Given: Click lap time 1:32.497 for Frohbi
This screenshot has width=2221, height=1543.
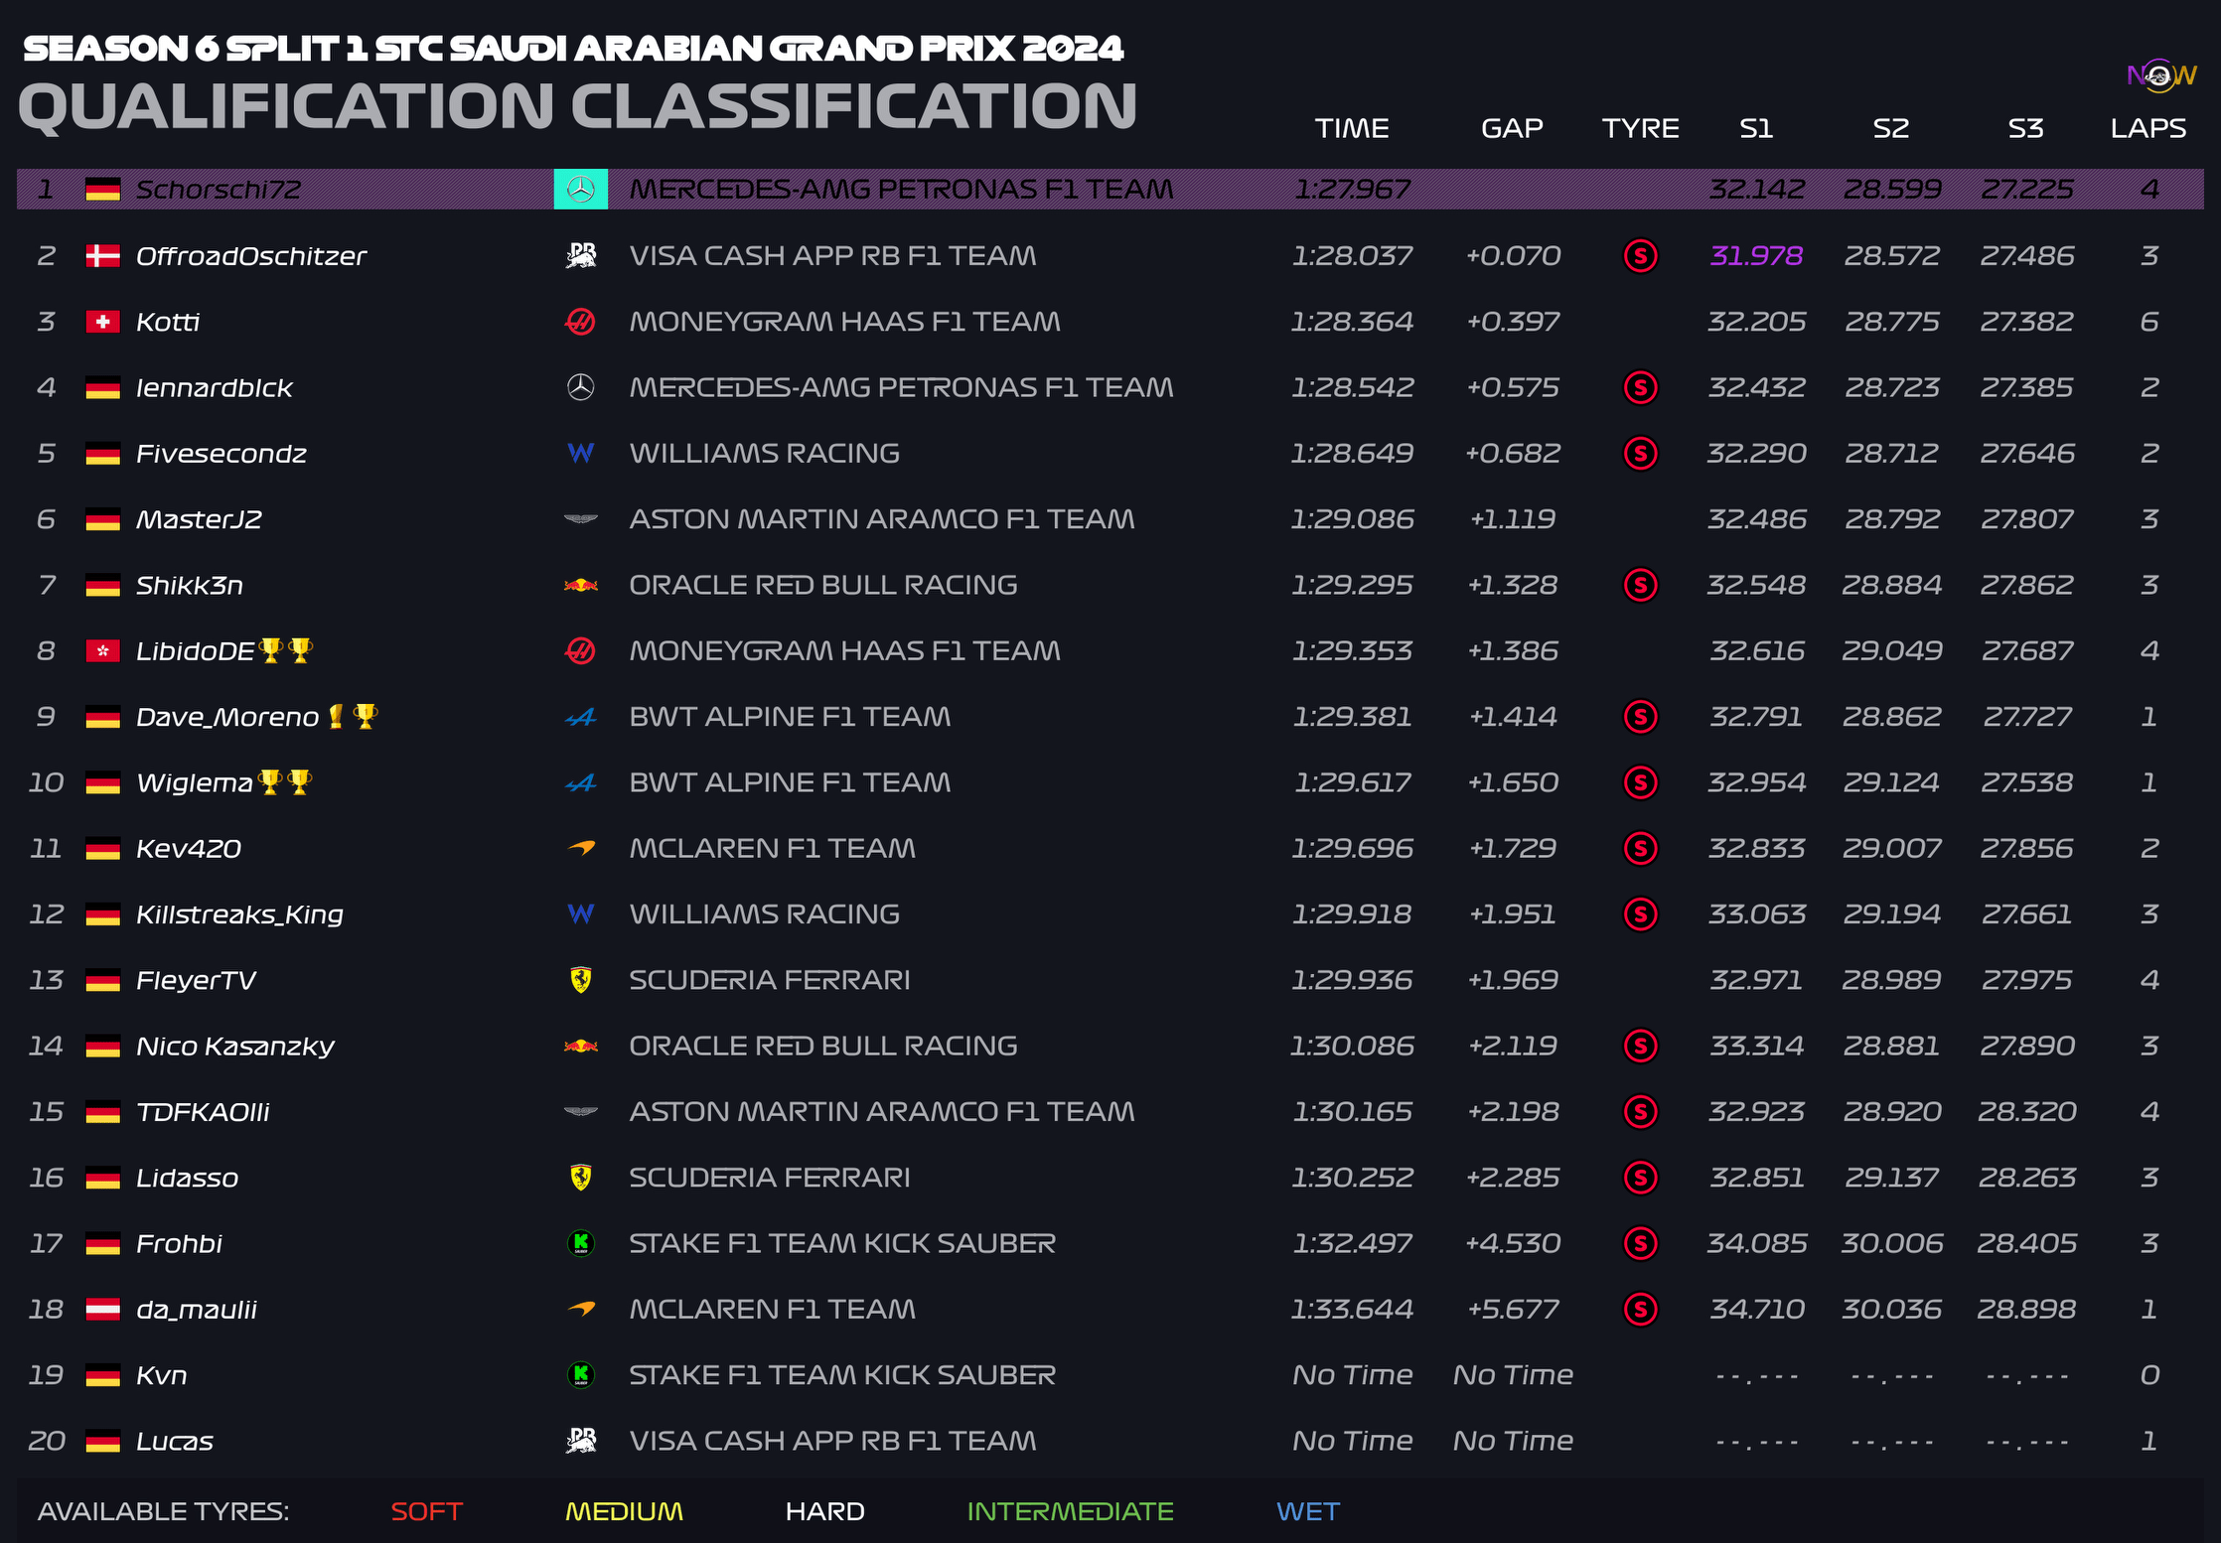Looking at the screenshot, I should click(1352, 1243).
